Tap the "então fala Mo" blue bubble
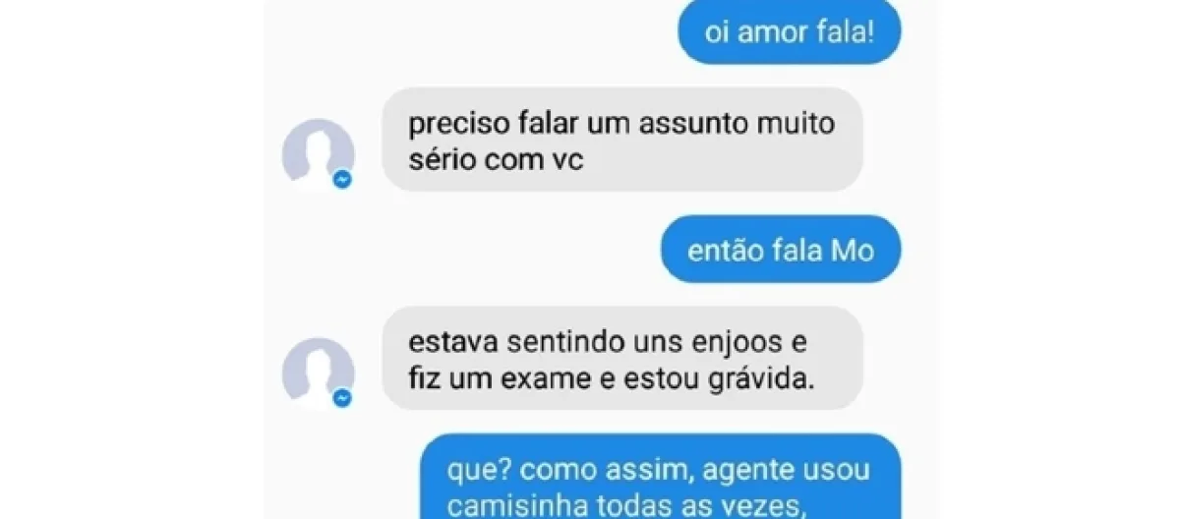Viewport: 1180px width, 519px height. coord(781,251)
